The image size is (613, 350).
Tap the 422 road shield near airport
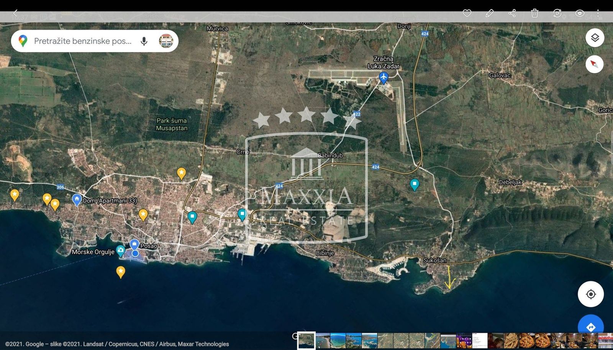357,114
